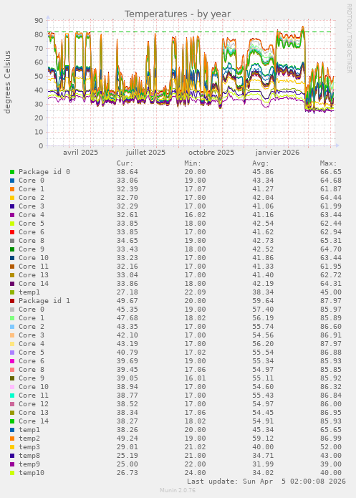Screen dimensions: 356x498
Task: Click the degrees Celsius axis label
Action: (x=7, y=82)
